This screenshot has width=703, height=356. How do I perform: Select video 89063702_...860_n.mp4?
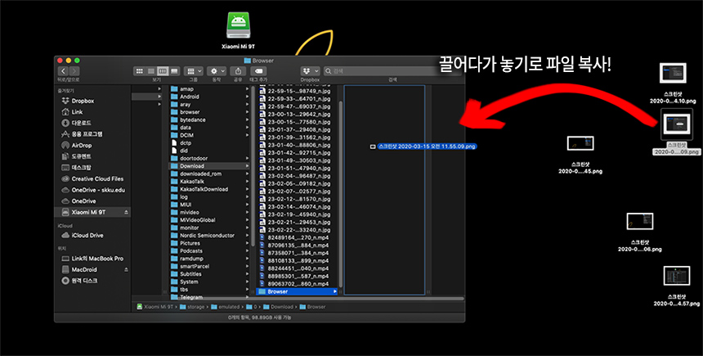(298, 284)
